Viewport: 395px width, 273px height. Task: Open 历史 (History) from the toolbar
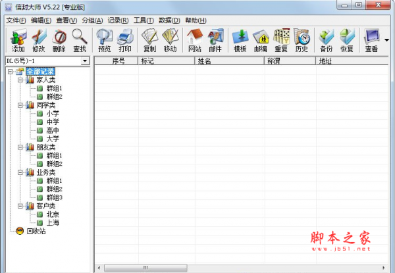pos(302,40)
